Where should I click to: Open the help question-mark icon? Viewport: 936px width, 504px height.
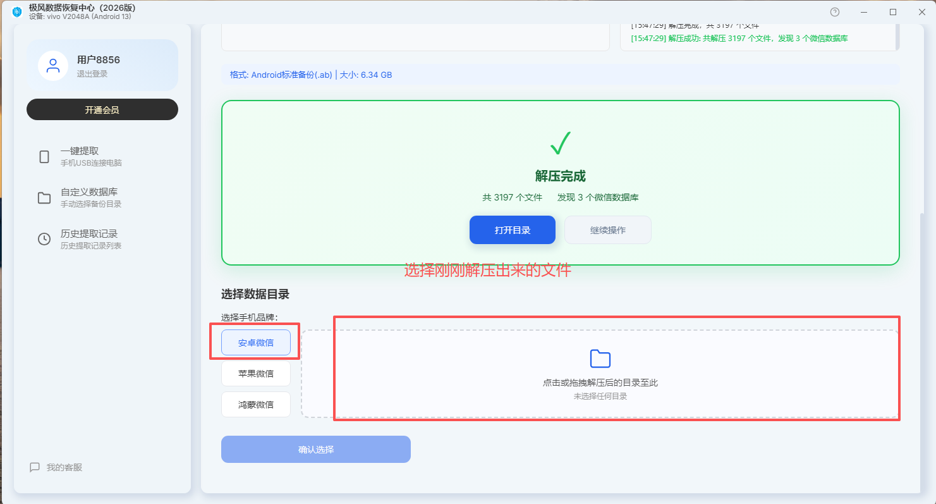[835, 12]
